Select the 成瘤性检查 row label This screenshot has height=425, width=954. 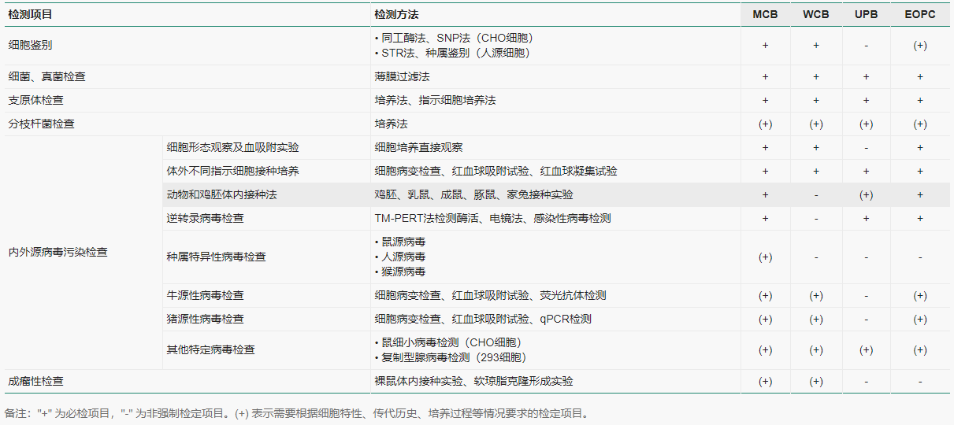pyautogui.click(x=36, y=382)
